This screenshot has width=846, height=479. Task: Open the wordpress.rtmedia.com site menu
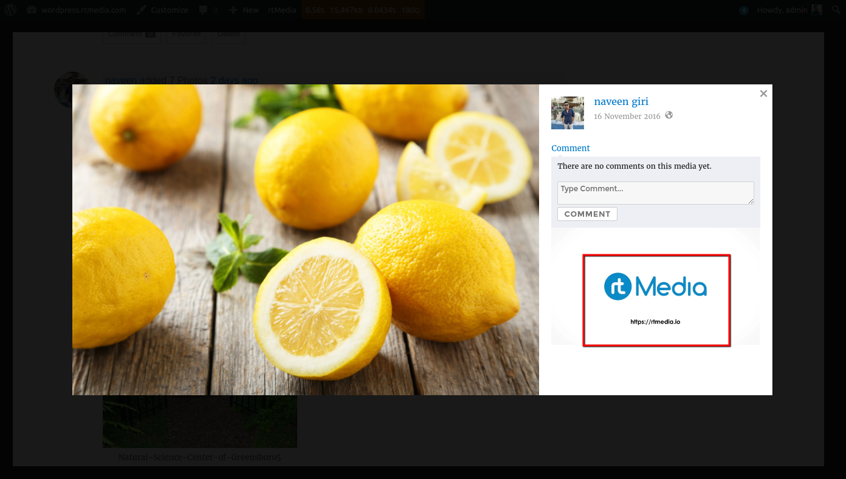coord(77,10)
